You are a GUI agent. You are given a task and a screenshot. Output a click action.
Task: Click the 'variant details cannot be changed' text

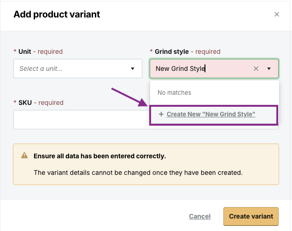point(138,173)
